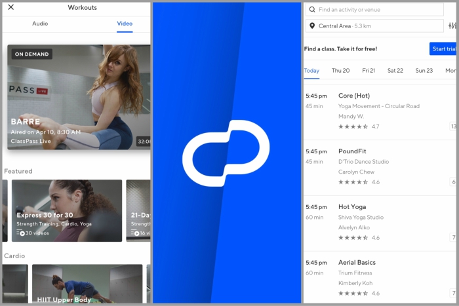Click the location pin icon
The height and width of the screenshot is (306, 459).
coord(311,26)
